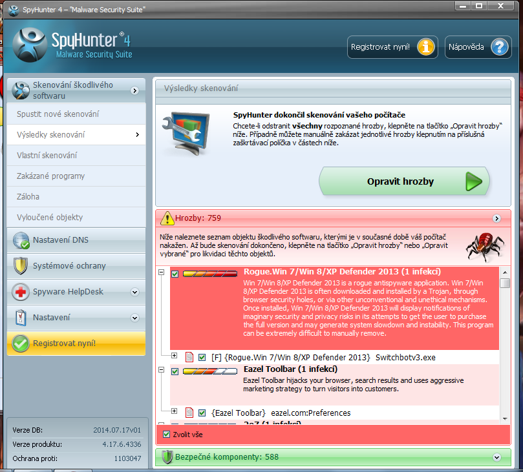Select Výsledky skenování menu item
Viewport: 523px width, 472px height.
point(76,134)
